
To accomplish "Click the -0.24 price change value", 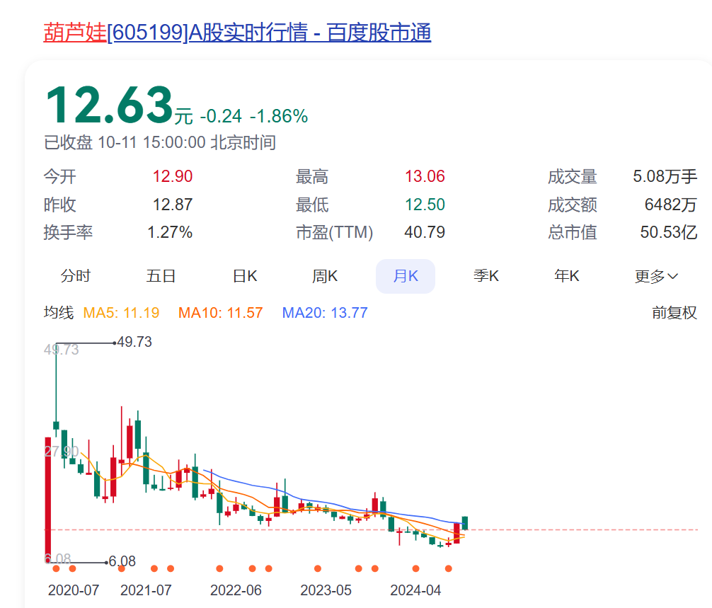I will click(x=221, y=116).
